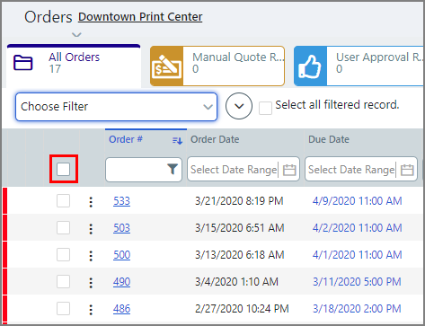
Task: Click the filter funnel icon in Order # field
Action: click(173, 169)
